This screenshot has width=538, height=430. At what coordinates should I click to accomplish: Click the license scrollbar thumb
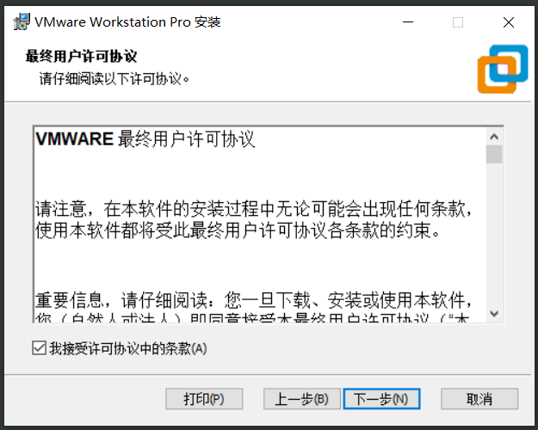point(494,155)
